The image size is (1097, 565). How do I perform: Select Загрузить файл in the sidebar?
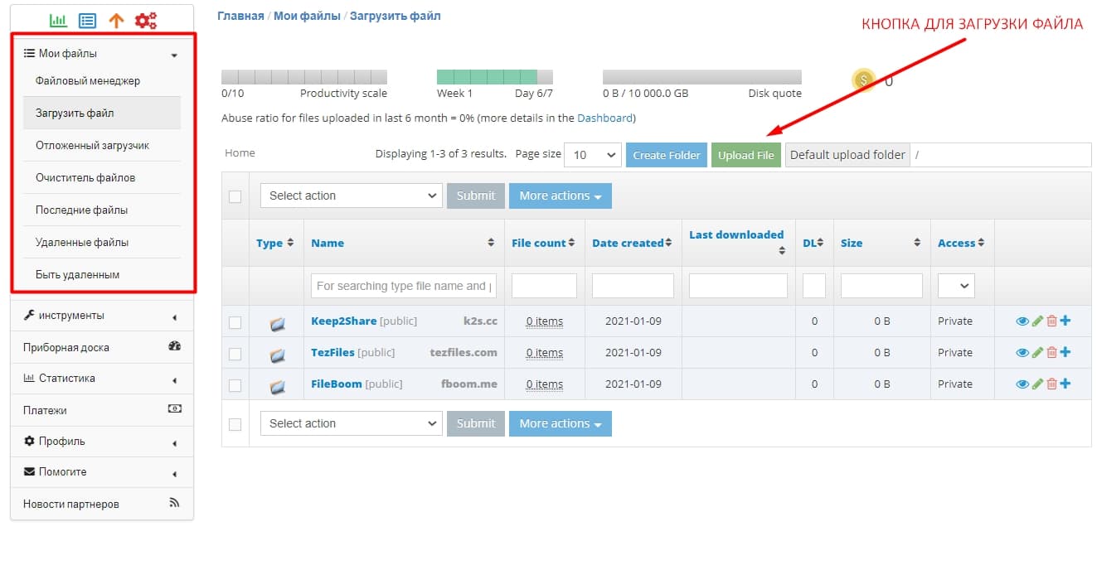102,113
